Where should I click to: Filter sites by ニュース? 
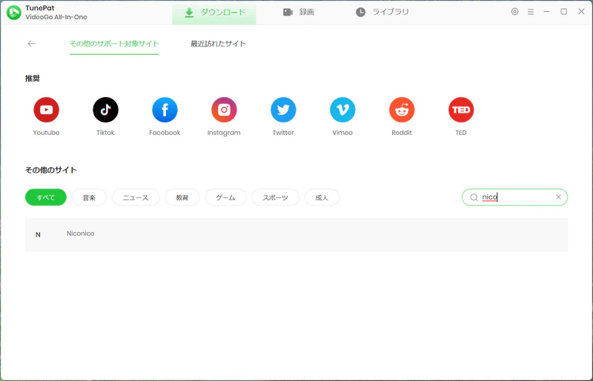pyautogui.click(x=136, y=197)
